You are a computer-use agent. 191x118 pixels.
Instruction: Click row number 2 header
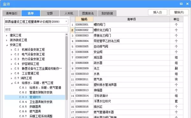pyautogui.click(x=73, y=30)
